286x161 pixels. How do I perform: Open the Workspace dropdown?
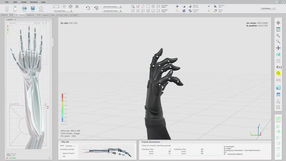coord(268,8)
